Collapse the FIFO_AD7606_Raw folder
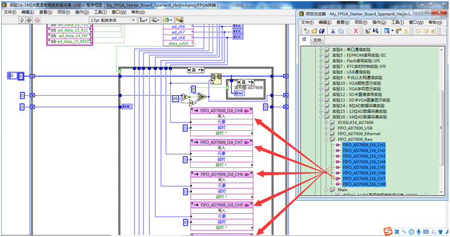The width and height of the screenshot is (450, 237). pyautogui.click(x=326, y=139)
